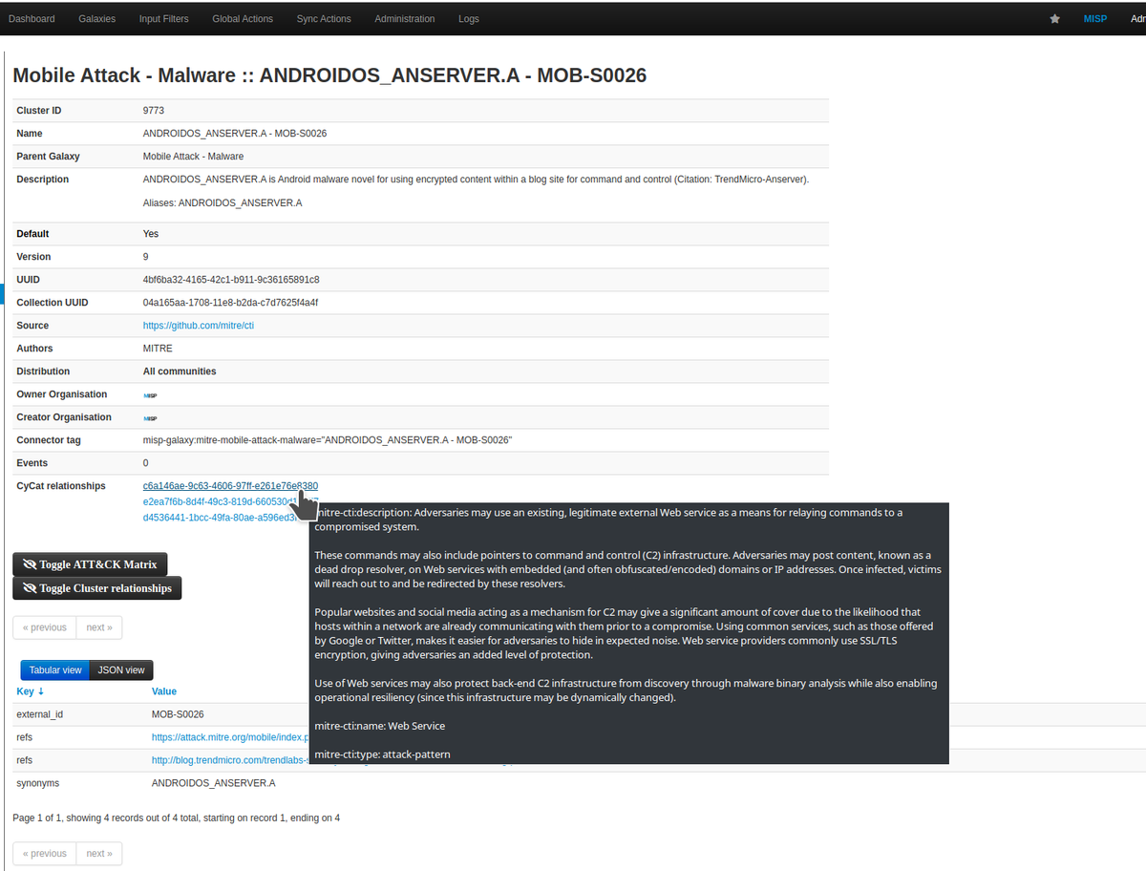The image size is (1146, 871).
Task: Switch to JSON view
Action: tap(121, 670)
